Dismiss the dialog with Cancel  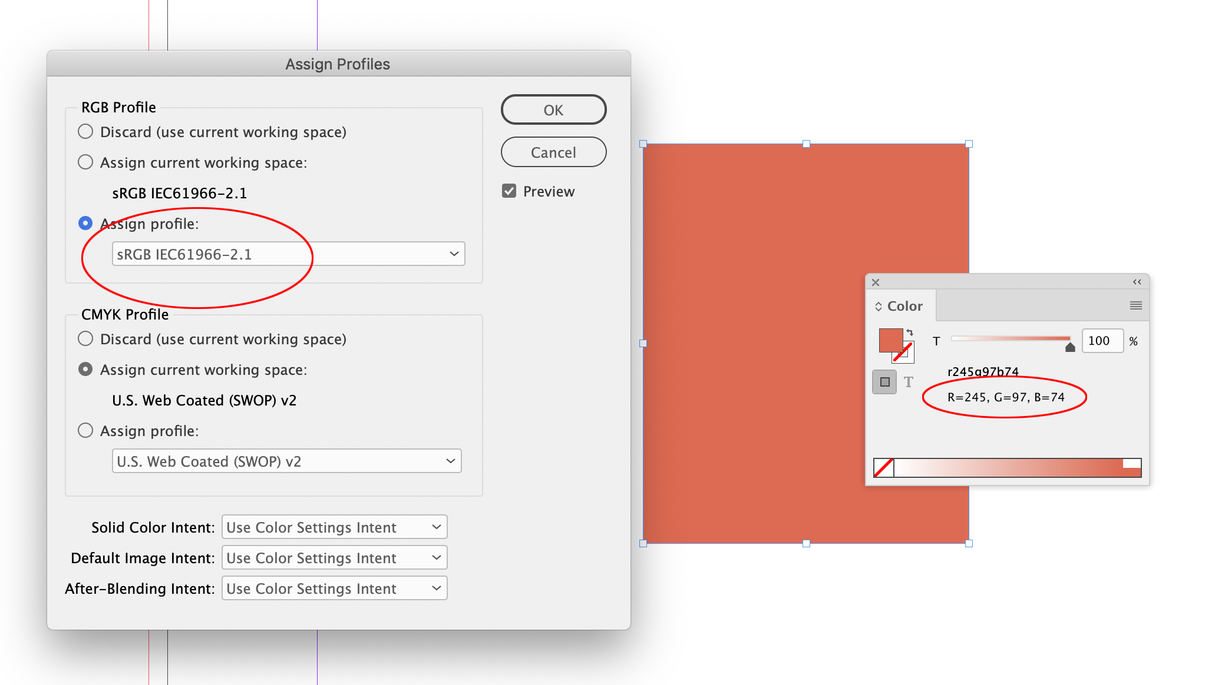pos(553,152)
